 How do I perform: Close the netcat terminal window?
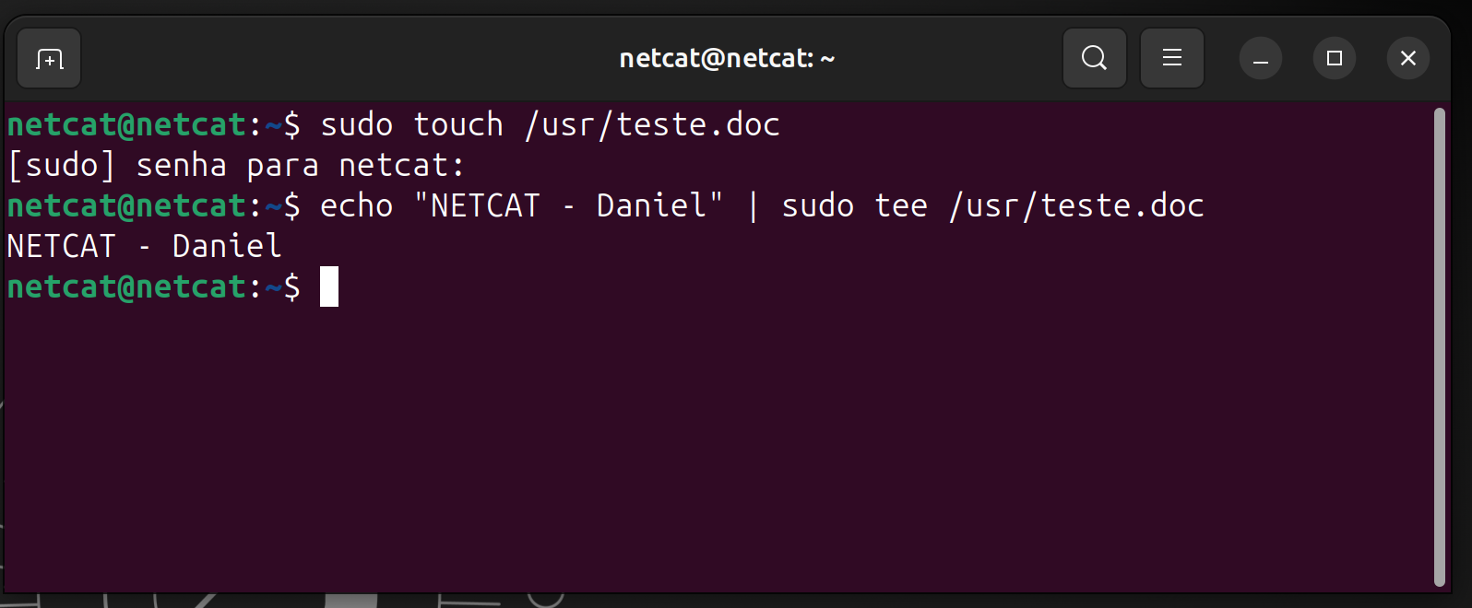pyautogui.click(x=1408, y=59)
